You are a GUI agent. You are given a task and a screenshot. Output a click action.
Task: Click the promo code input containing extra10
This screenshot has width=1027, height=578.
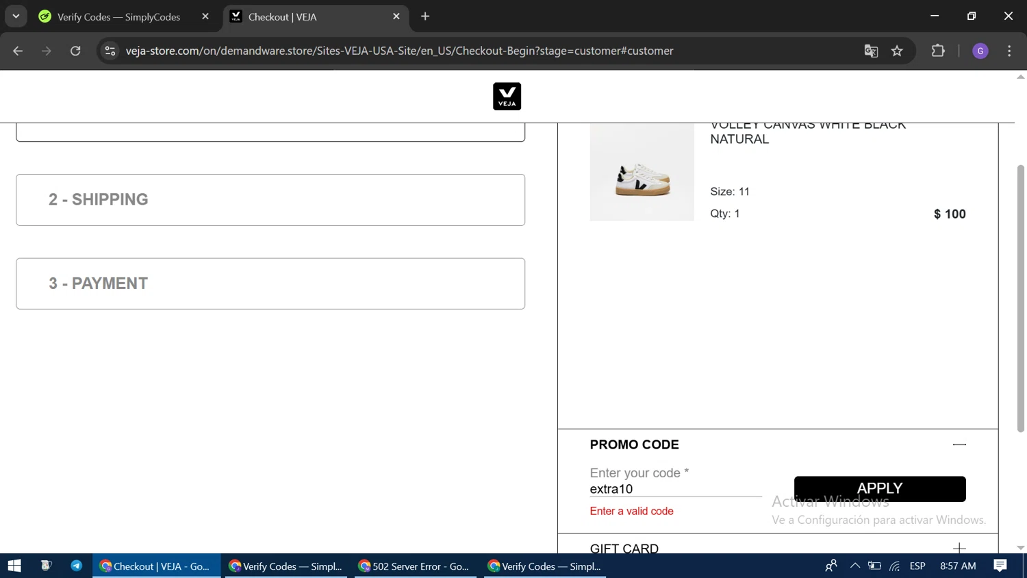click(x=676, y=489)
